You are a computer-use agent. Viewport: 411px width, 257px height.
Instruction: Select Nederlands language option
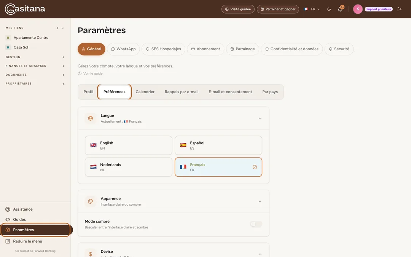[x=129, y=167]
